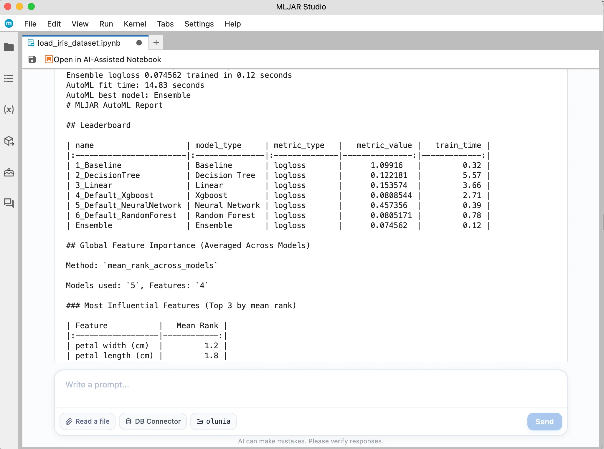Open the AI chat sidebar icon
Screen dimensions: 604x449
pos(9,203)
